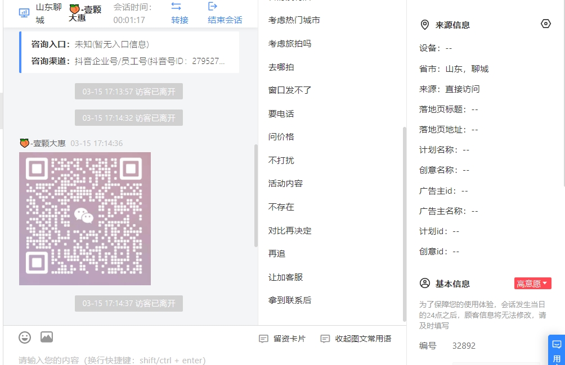Click the quick phrases list scrollbar
The image size is (565, 365).
(404, 224)
